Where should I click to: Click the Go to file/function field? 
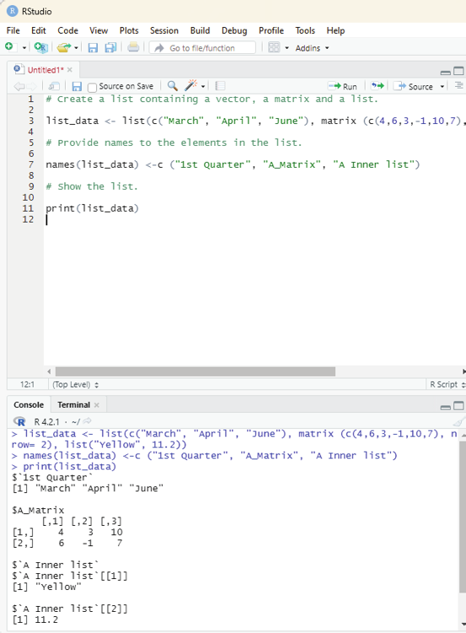(x=202, y=48)
